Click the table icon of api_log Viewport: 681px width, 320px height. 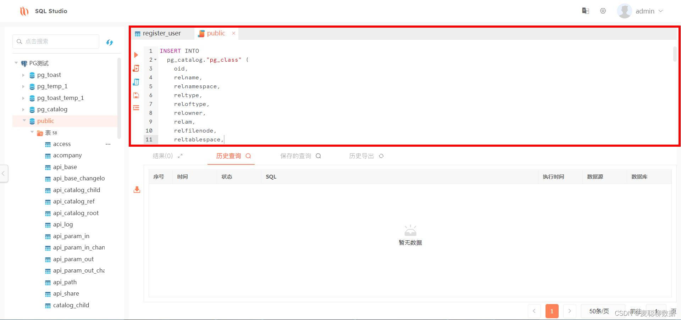[48, 225]
